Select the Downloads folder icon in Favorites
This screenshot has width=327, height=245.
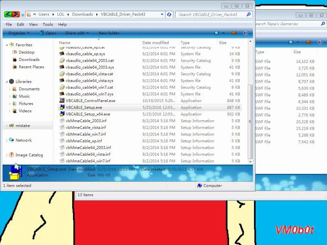click(15, 60)
